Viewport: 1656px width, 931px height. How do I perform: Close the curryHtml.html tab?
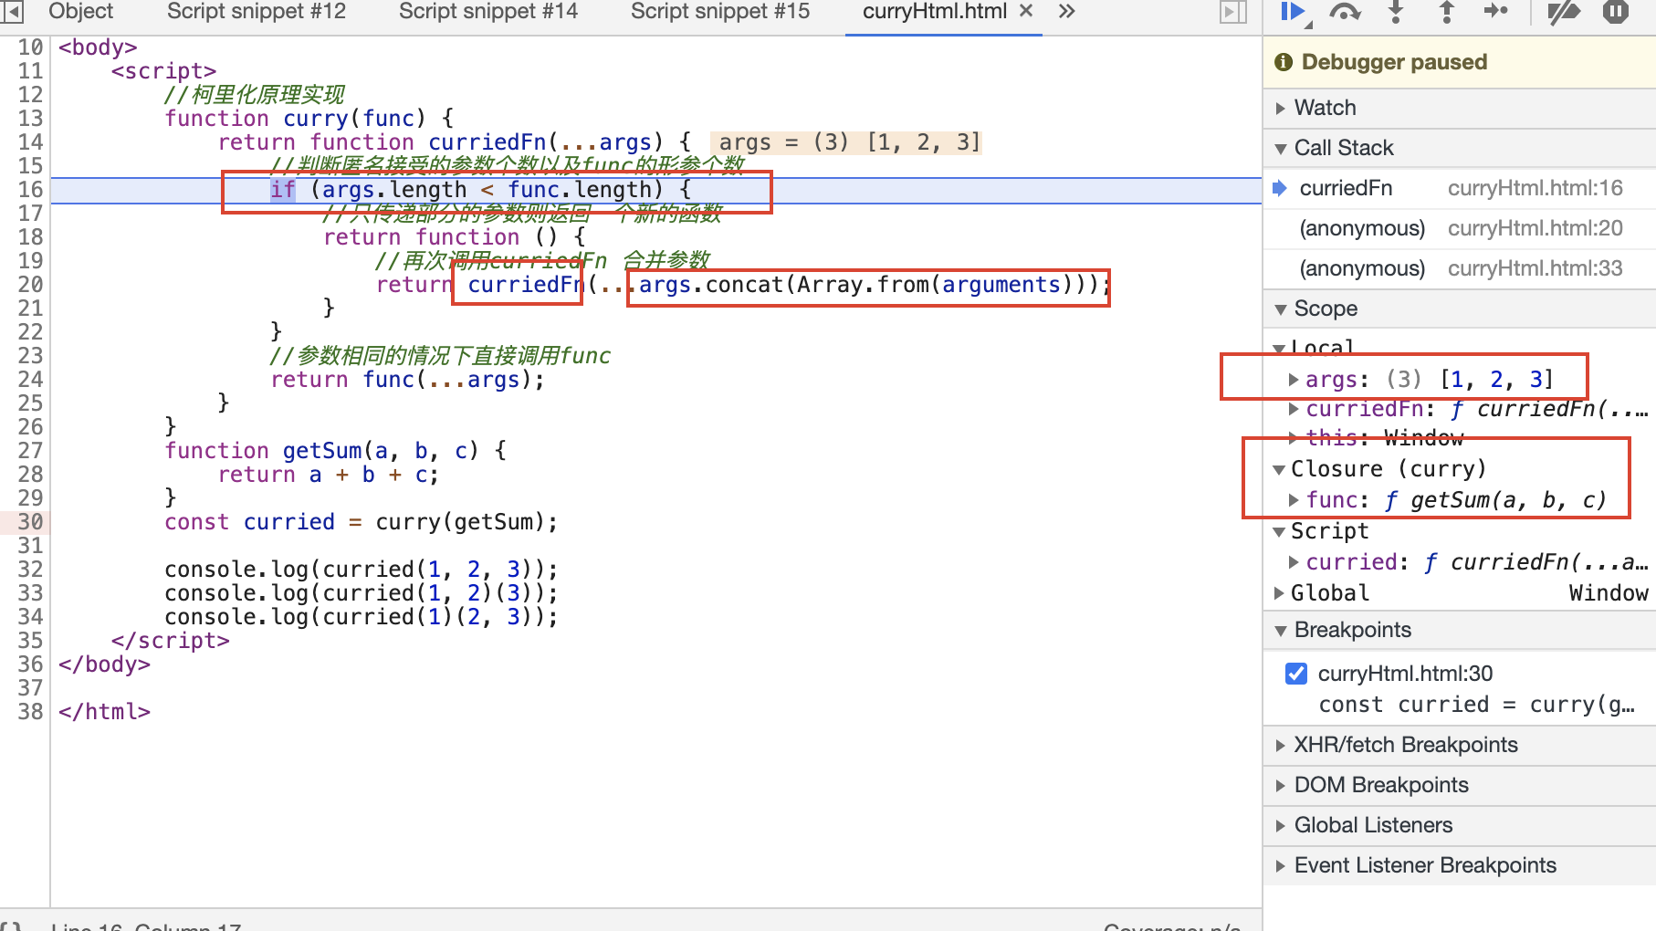(1026, 11)
